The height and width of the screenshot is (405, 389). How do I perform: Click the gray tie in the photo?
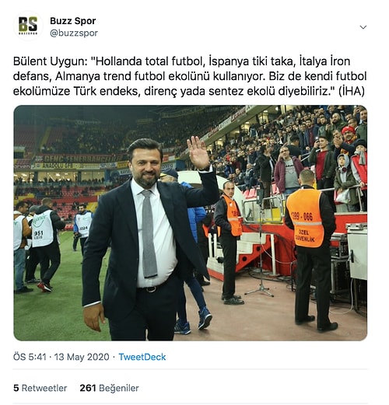[149, 234]
